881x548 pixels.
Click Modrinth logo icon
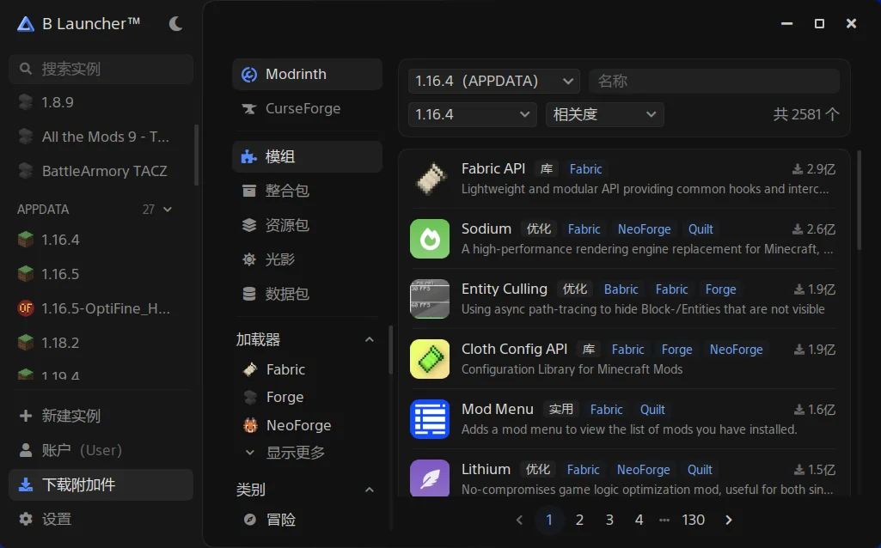(249, 74)
